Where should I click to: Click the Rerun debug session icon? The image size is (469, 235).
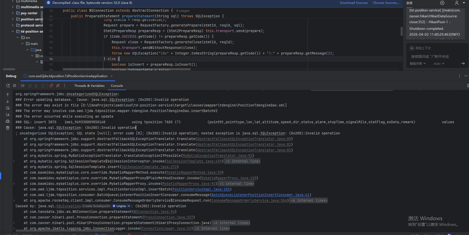pyautogui.click(x=8, y=86)
